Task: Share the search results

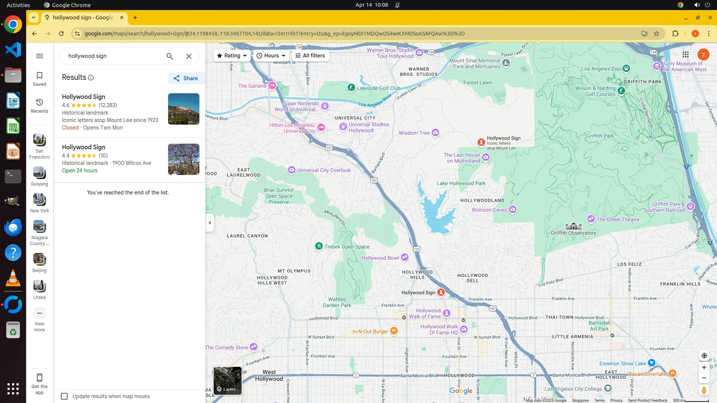Action: (186, 78)
